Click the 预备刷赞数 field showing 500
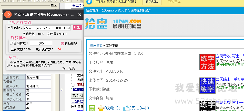Image resolution: width=244 pixels, height=111 pixels. (41, 43)
